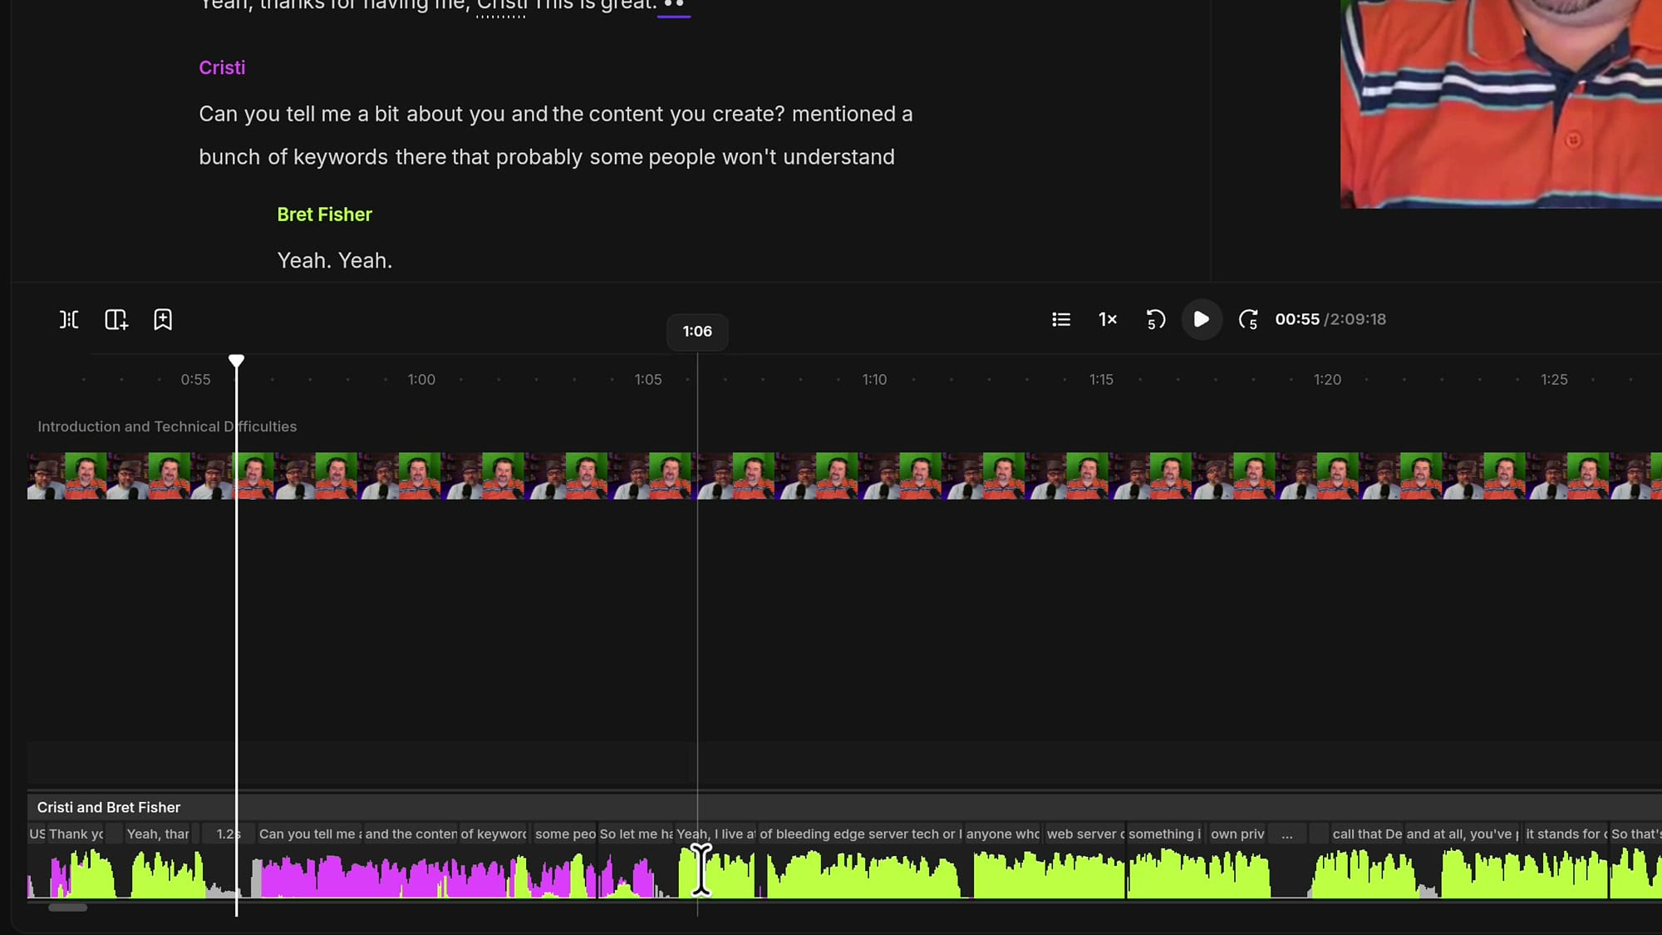Click the 1:20 mark on the ruler
The image size is (1662, 935).
pyautogui.click(x=1327, y=380)
